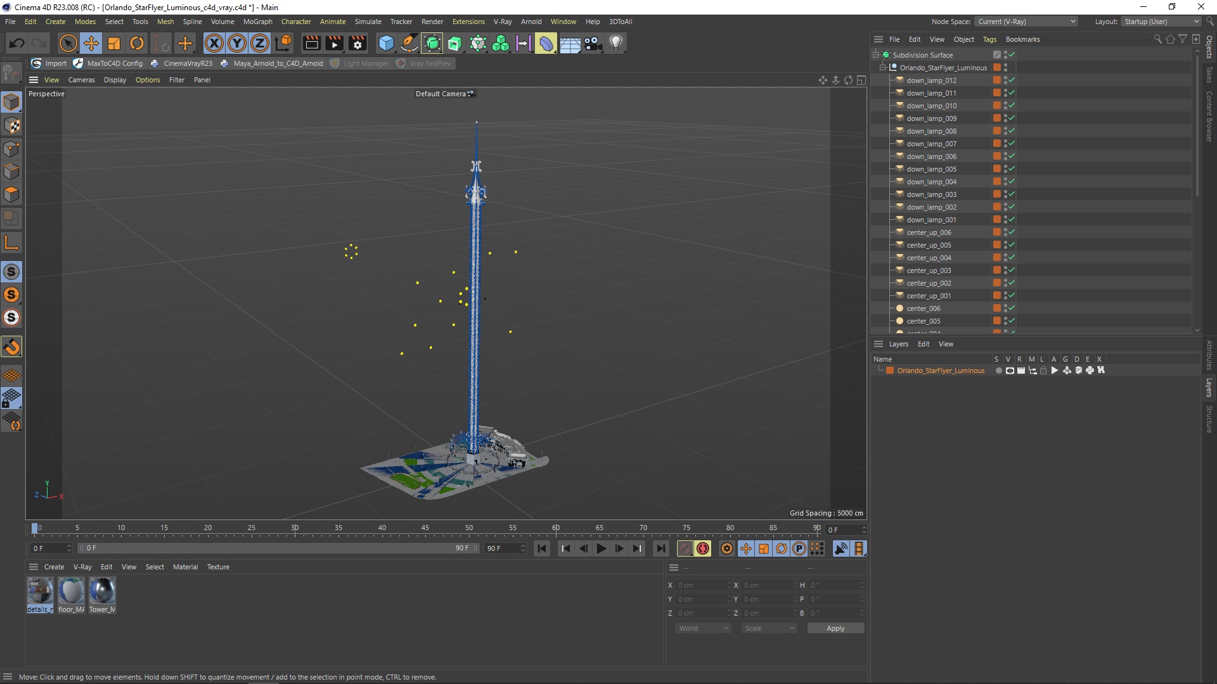
Task: Add a Cube primitive object
Action: [386, 43]
